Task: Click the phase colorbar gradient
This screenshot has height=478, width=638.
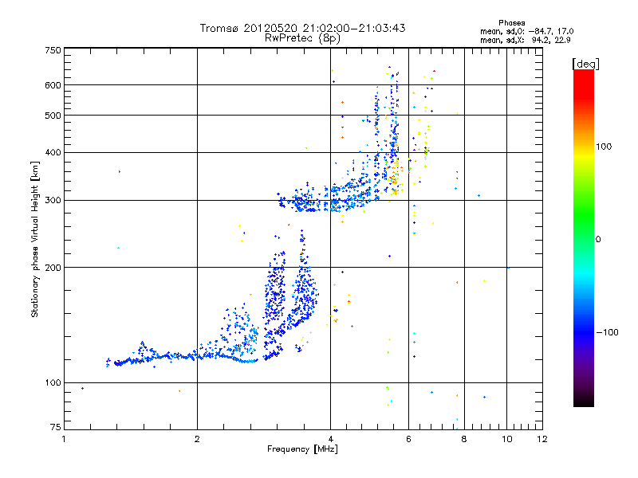Action: point(584,237)
